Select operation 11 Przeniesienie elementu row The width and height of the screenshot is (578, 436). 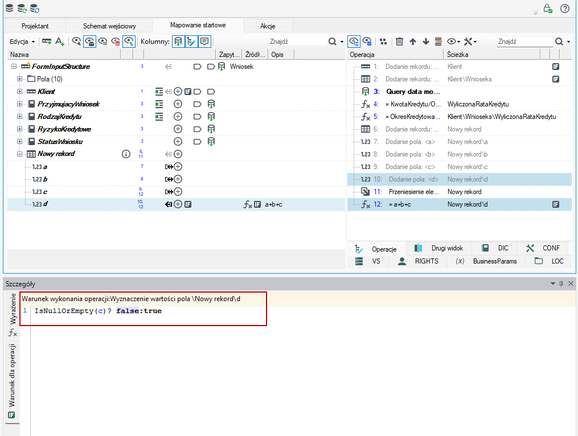460,192
